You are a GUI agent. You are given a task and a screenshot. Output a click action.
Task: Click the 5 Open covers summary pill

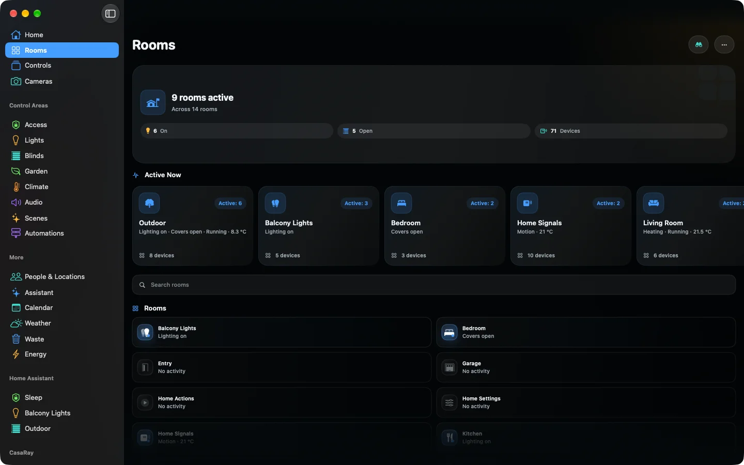click(x=434, y=131)
